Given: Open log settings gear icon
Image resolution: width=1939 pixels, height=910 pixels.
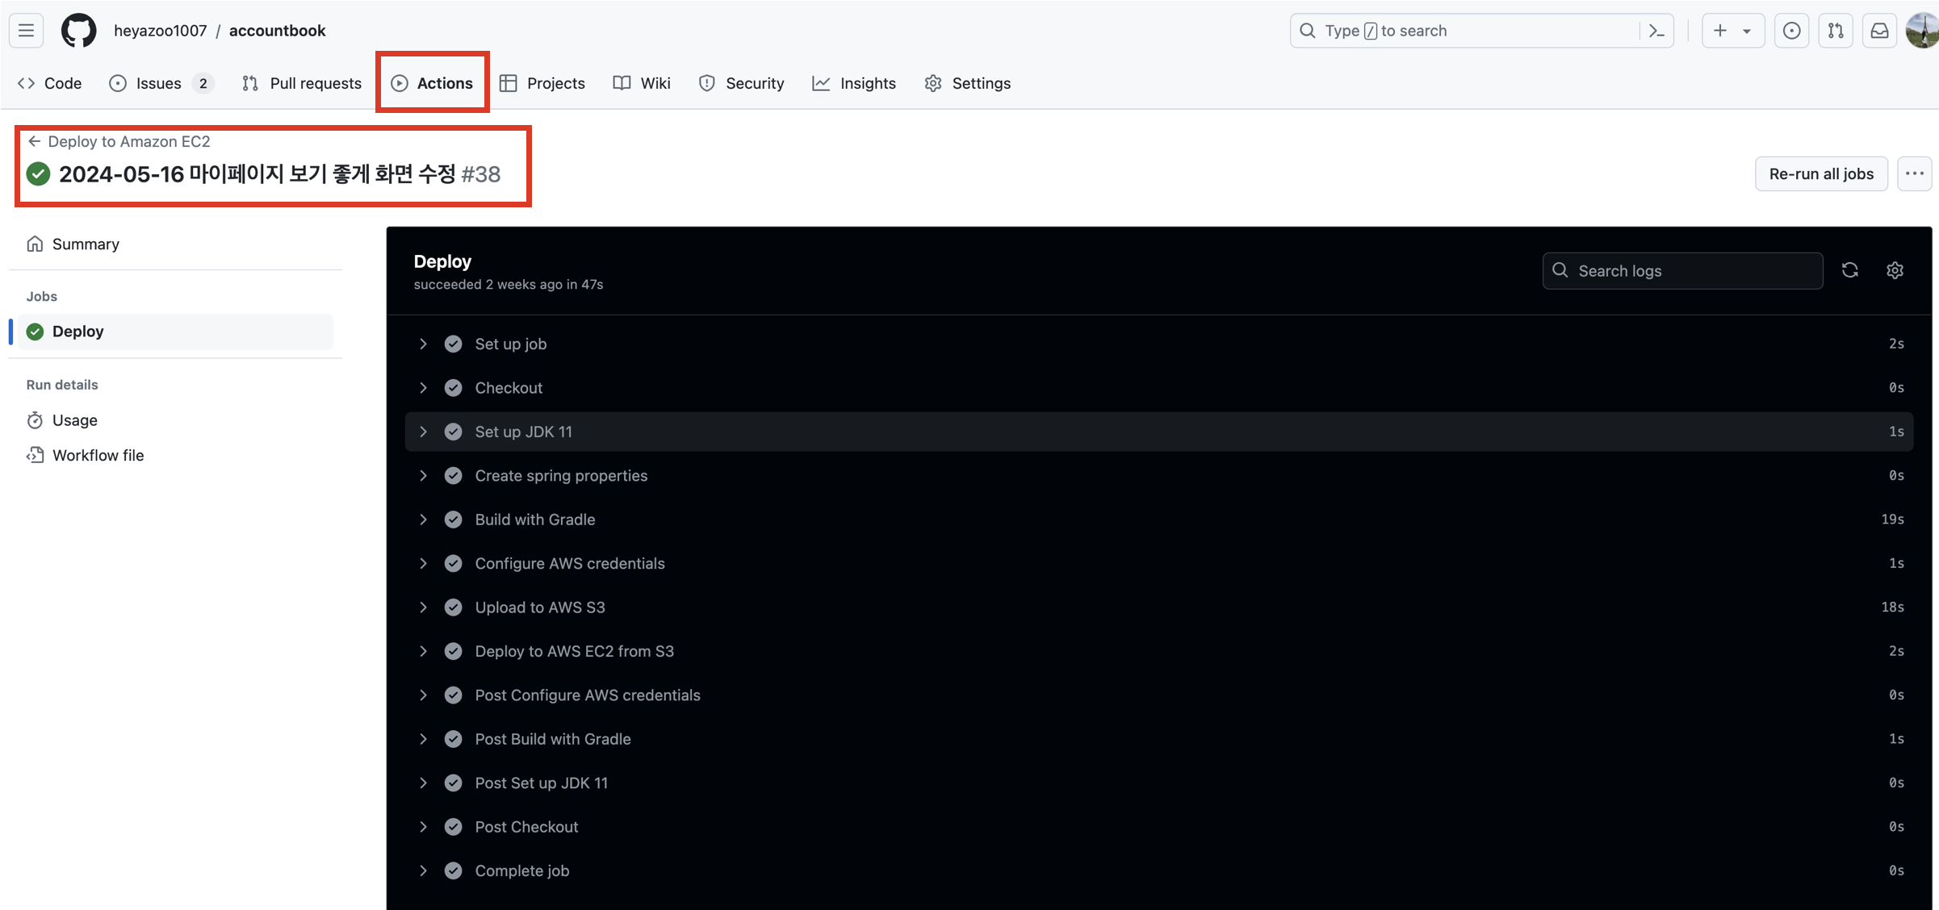Looking at the screenshot, I should (1895, 270).
